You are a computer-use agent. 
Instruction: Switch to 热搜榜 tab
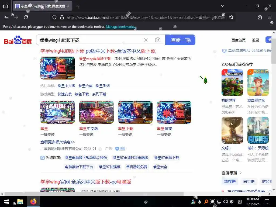click(x=230, y=181)
